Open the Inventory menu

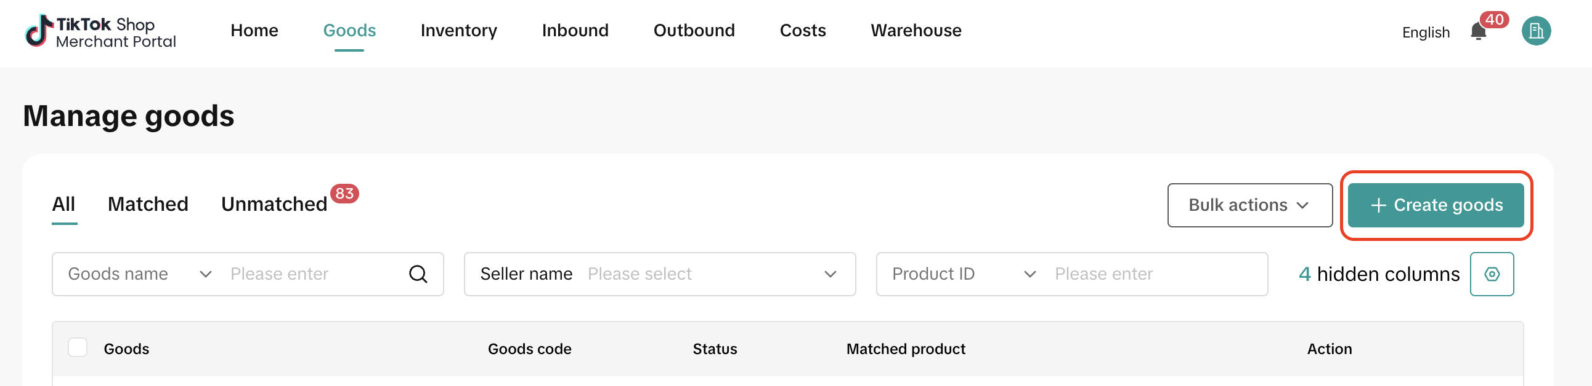click(x=458, y=30)
